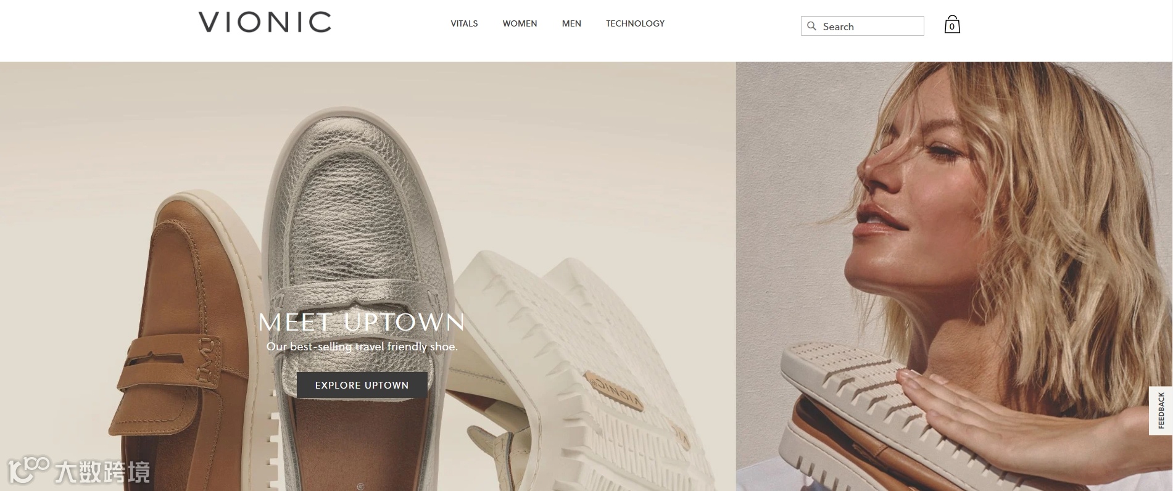1173x491 pixels.
Task: Click the cart item count number
Action: pyautogui.click(x=952, y=27)
